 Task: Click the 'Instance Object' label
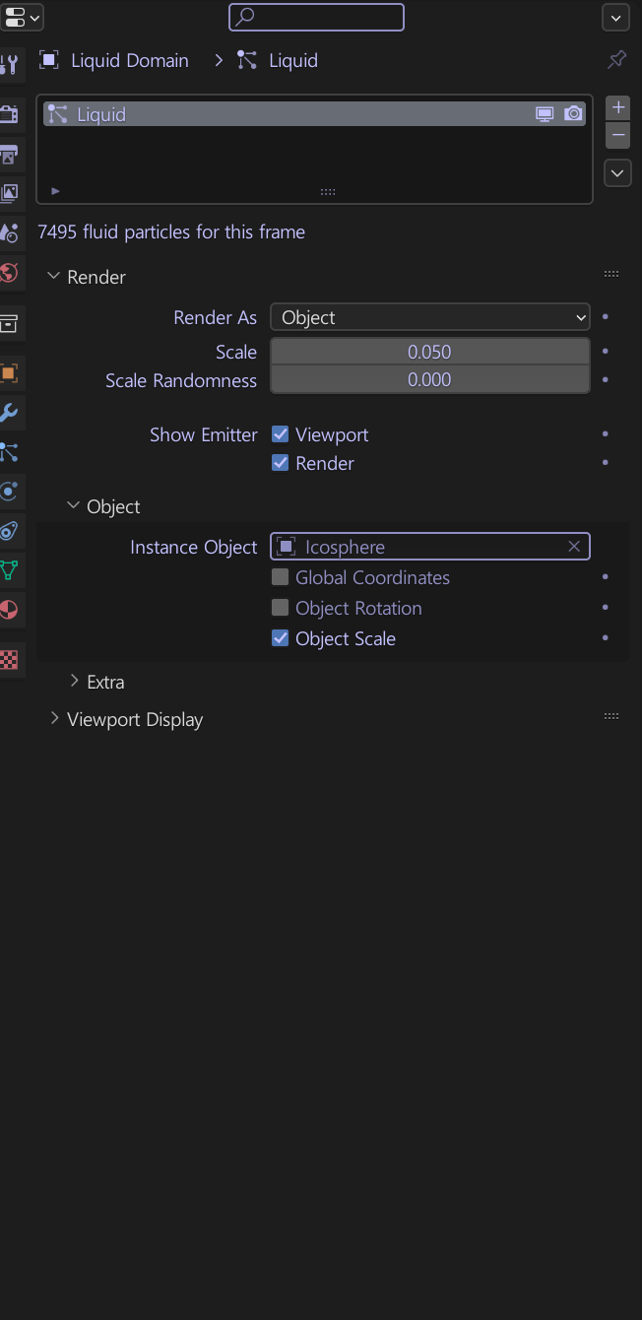[x=194, y=547]
